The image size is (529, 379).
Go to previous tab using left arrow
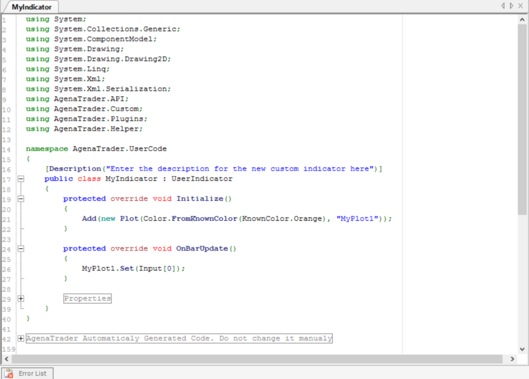(x=503, y=6)
